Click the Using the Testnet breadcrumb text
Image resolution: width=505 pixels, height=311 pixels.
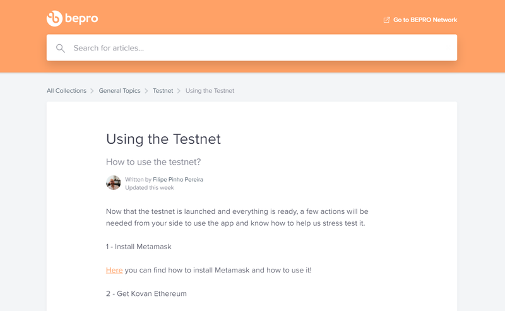point(210,91)
